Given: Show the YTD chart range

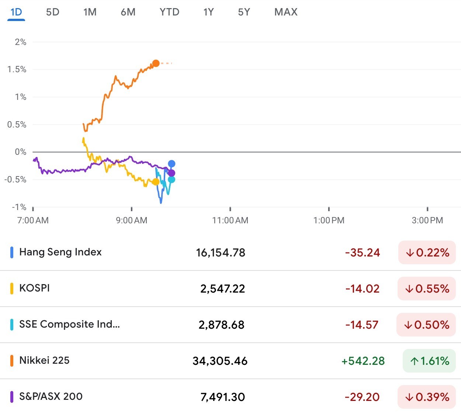Looking at the screenshot, I should tap(169, 12).
